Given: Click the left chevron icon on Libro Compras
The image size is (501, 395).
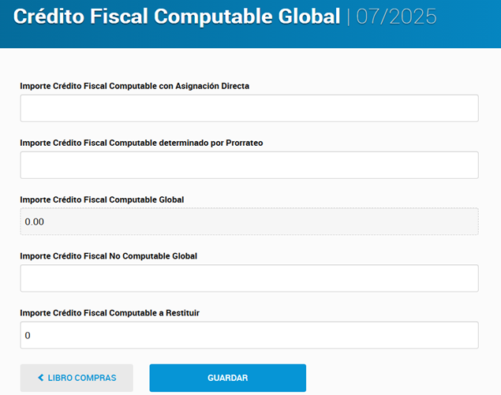Looking at the screenshot, I should coord(41,378).
